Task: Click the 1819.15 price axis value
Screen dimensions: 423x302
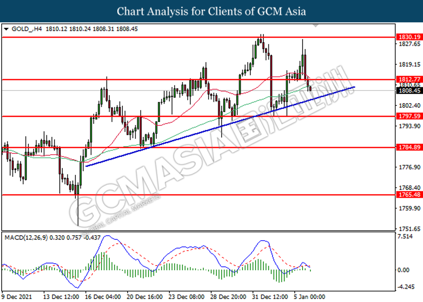Action: coord(409,65)
